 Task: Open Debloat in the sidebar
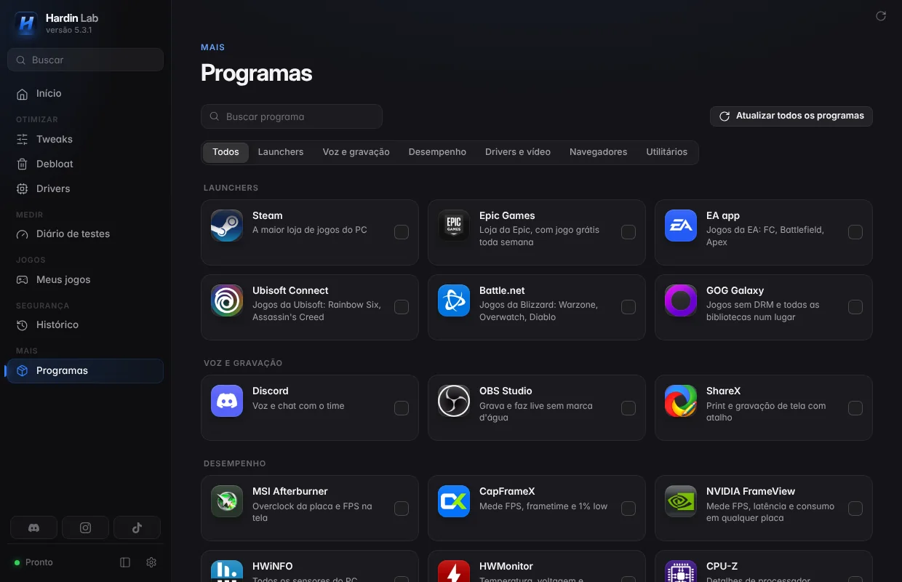click(x=85, y=164)
